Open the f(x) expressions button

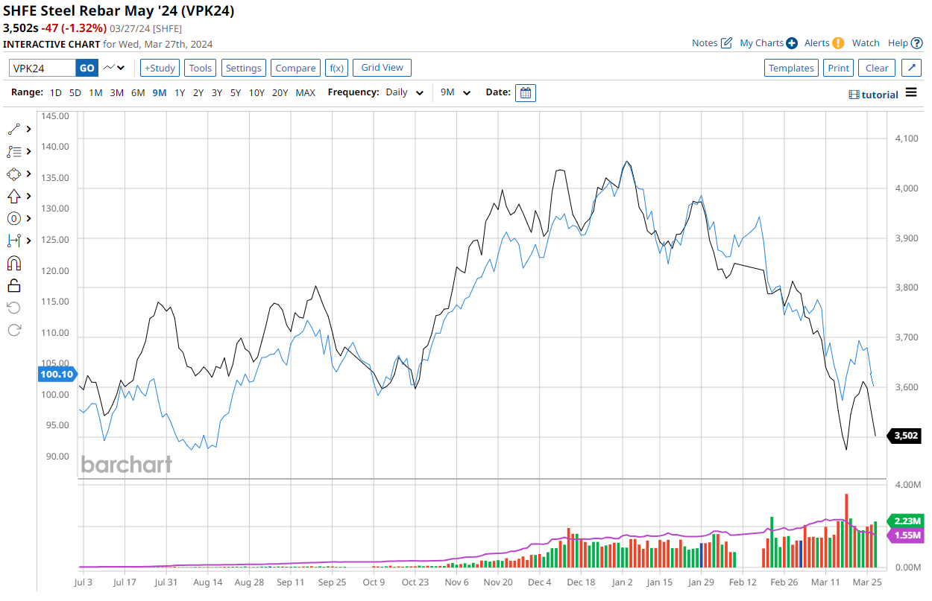[336, 68]
